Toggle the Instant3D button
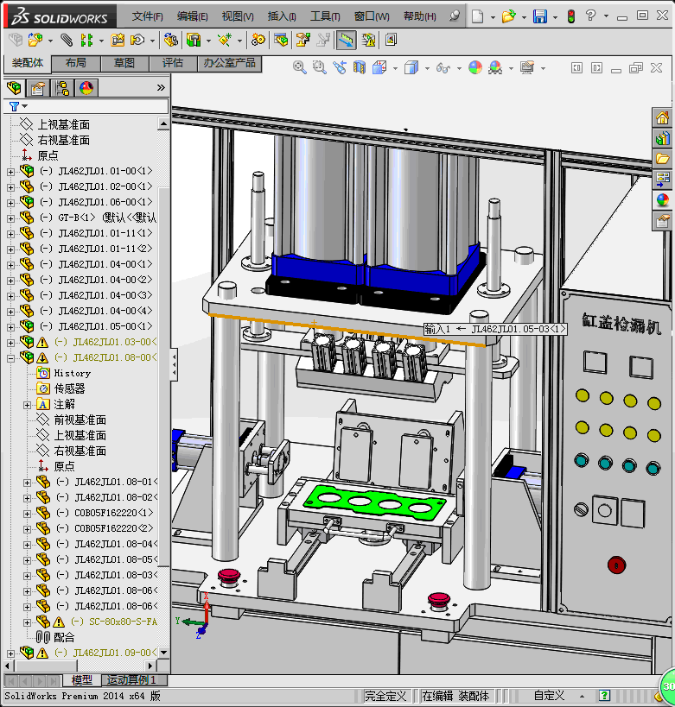The height and width of the screenshot is (707, 675). pyautogui.click(x=346, y=40)
